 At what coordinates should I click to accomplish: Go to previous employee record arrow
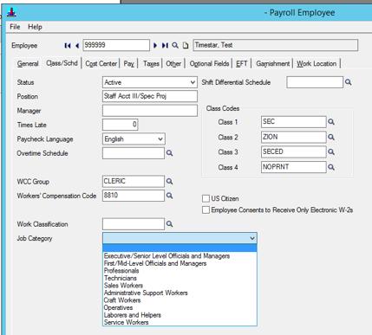point(77,46)
